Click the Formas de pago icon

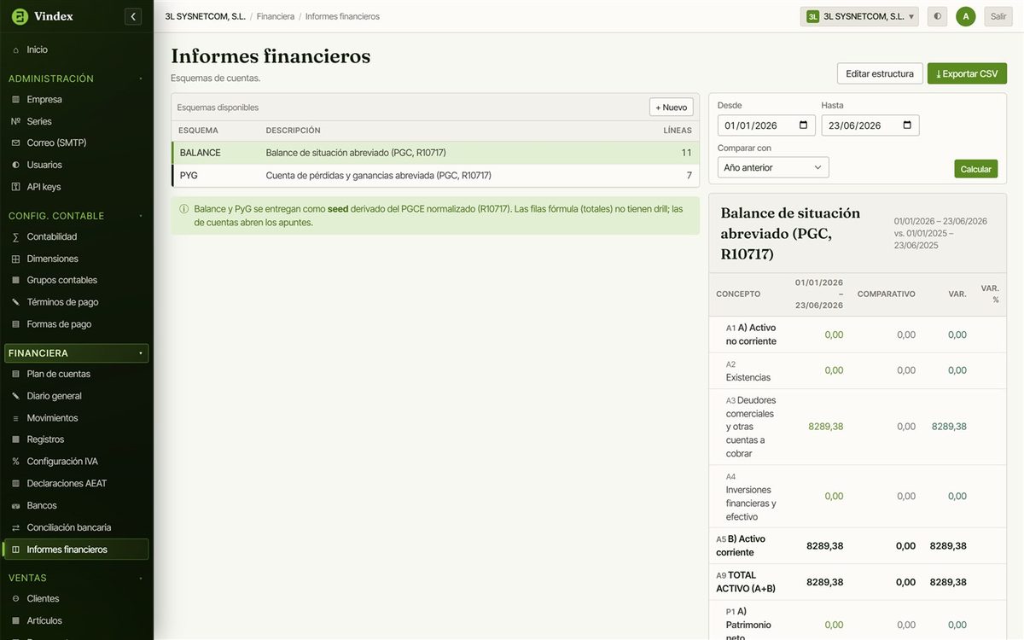(x=15, y=324)
